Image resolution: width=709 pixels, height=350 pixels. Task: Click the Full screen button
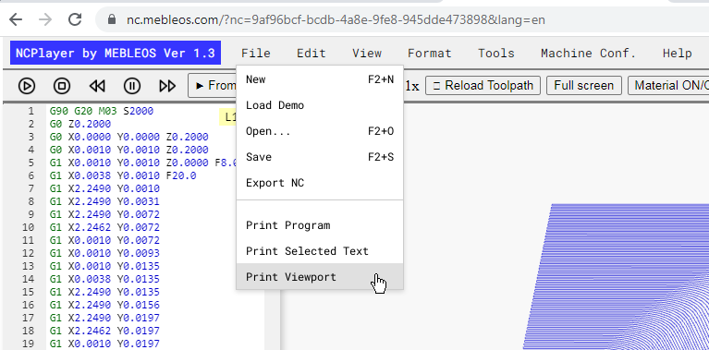pos(584,85)
